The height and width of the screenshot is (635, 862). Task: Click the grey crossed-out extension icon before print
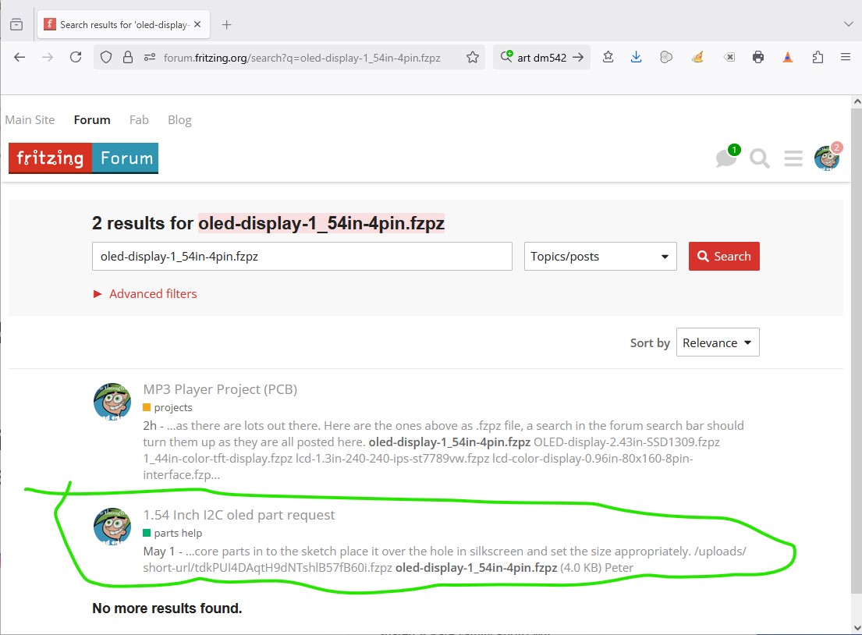click(729, 57)
